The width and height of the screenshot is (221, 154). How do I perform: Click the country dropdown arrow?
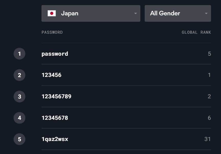coord(135,14)
